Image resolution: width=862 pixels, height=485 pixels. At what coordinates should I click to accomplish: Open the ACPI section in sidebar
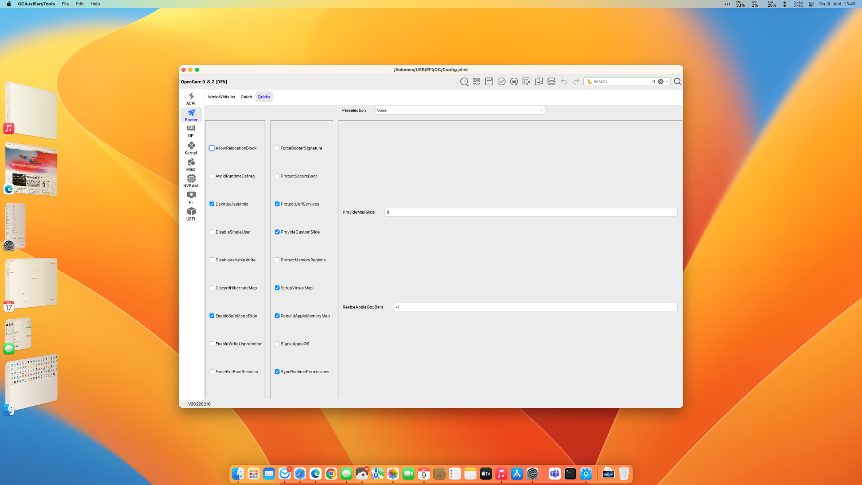(191, 98)
